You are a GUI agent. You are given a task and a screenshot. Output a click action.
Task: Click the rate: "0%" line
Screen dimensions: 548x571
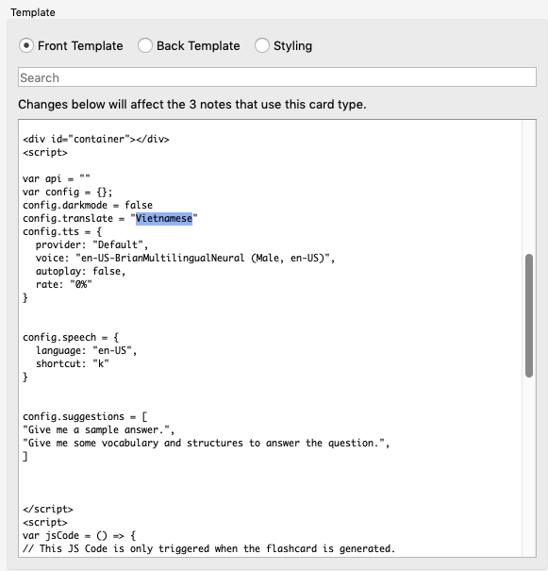64,284
